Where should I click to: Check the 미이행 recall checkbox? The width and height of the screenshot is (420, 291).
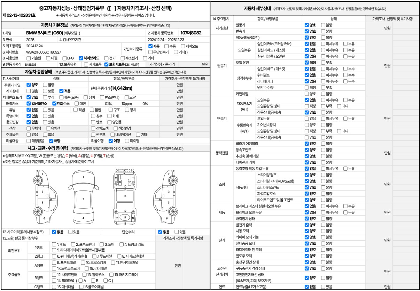[x=126, y=141]
